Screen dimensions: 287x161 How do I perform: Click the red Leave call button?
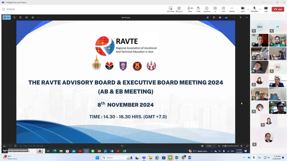278,9
